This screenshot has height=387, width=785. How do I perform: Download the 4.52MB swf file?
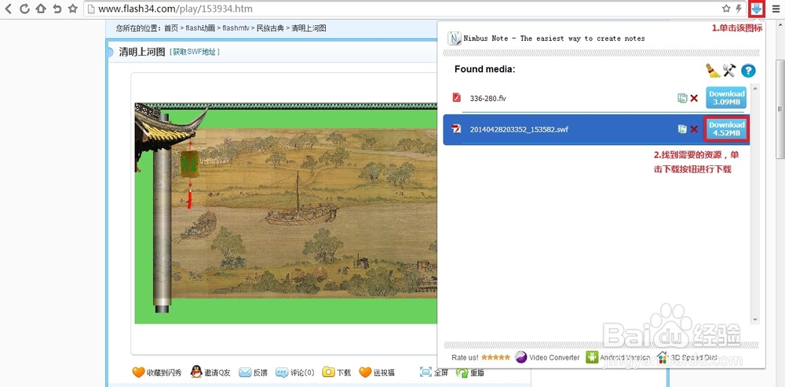tap(726, 128)
